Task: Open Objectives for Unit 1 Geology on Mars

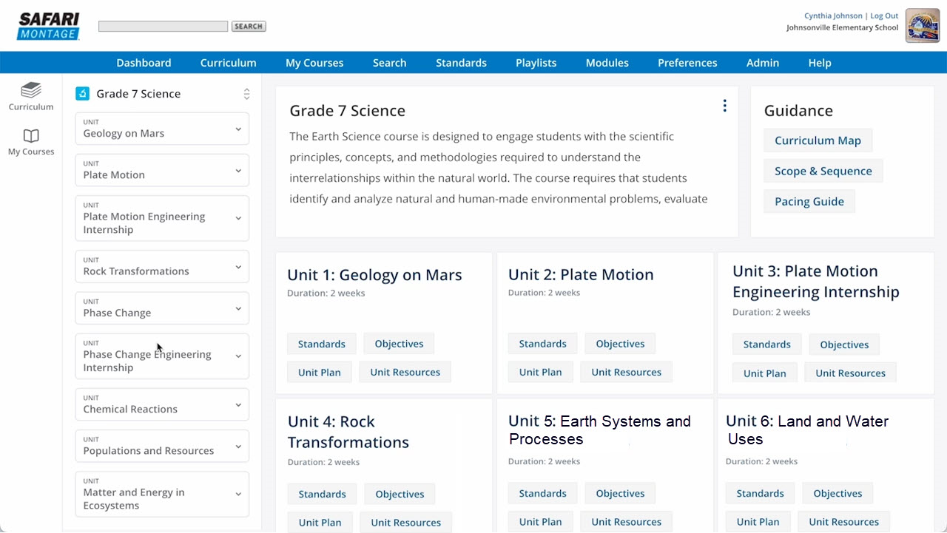Action: tap(399, 344)
